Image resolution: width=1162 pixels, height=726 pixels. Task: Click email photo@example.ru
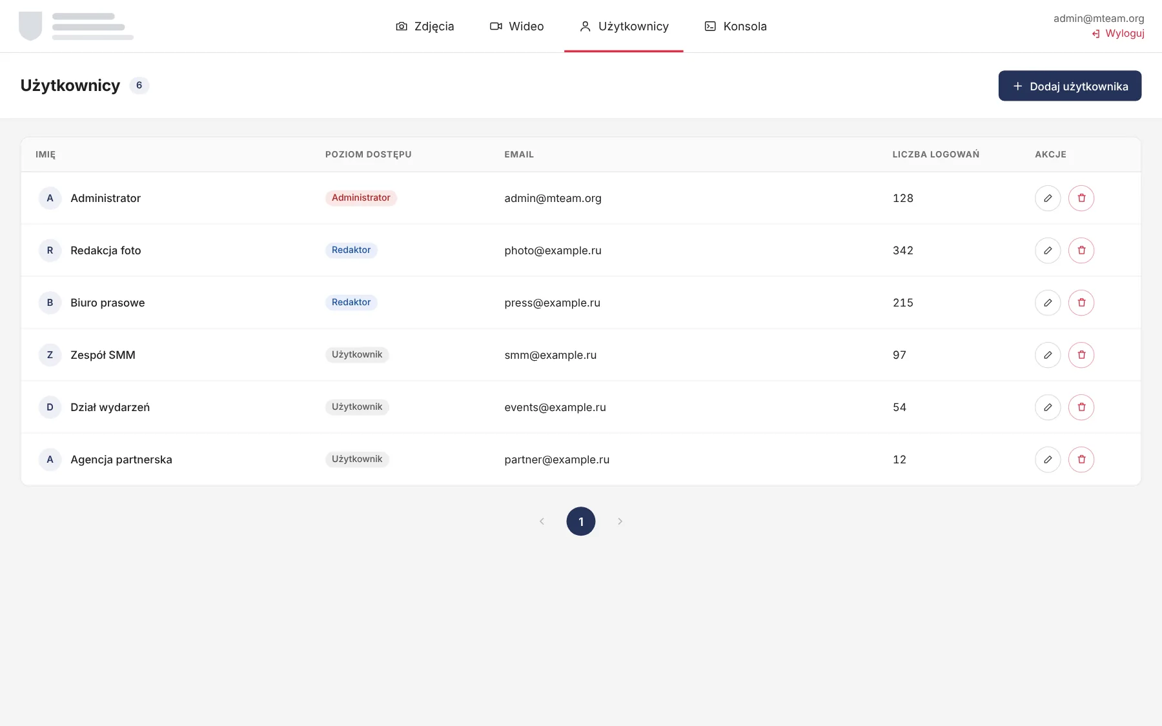coord(553,250)
